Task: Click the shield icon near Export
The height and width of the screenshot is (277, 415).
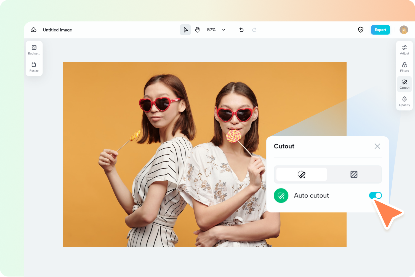Action: 361,30
